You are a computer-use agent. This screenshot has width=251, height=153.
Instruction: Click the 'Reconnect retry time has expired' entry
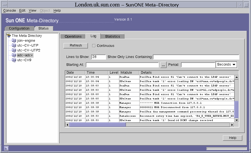pos(187,116)
